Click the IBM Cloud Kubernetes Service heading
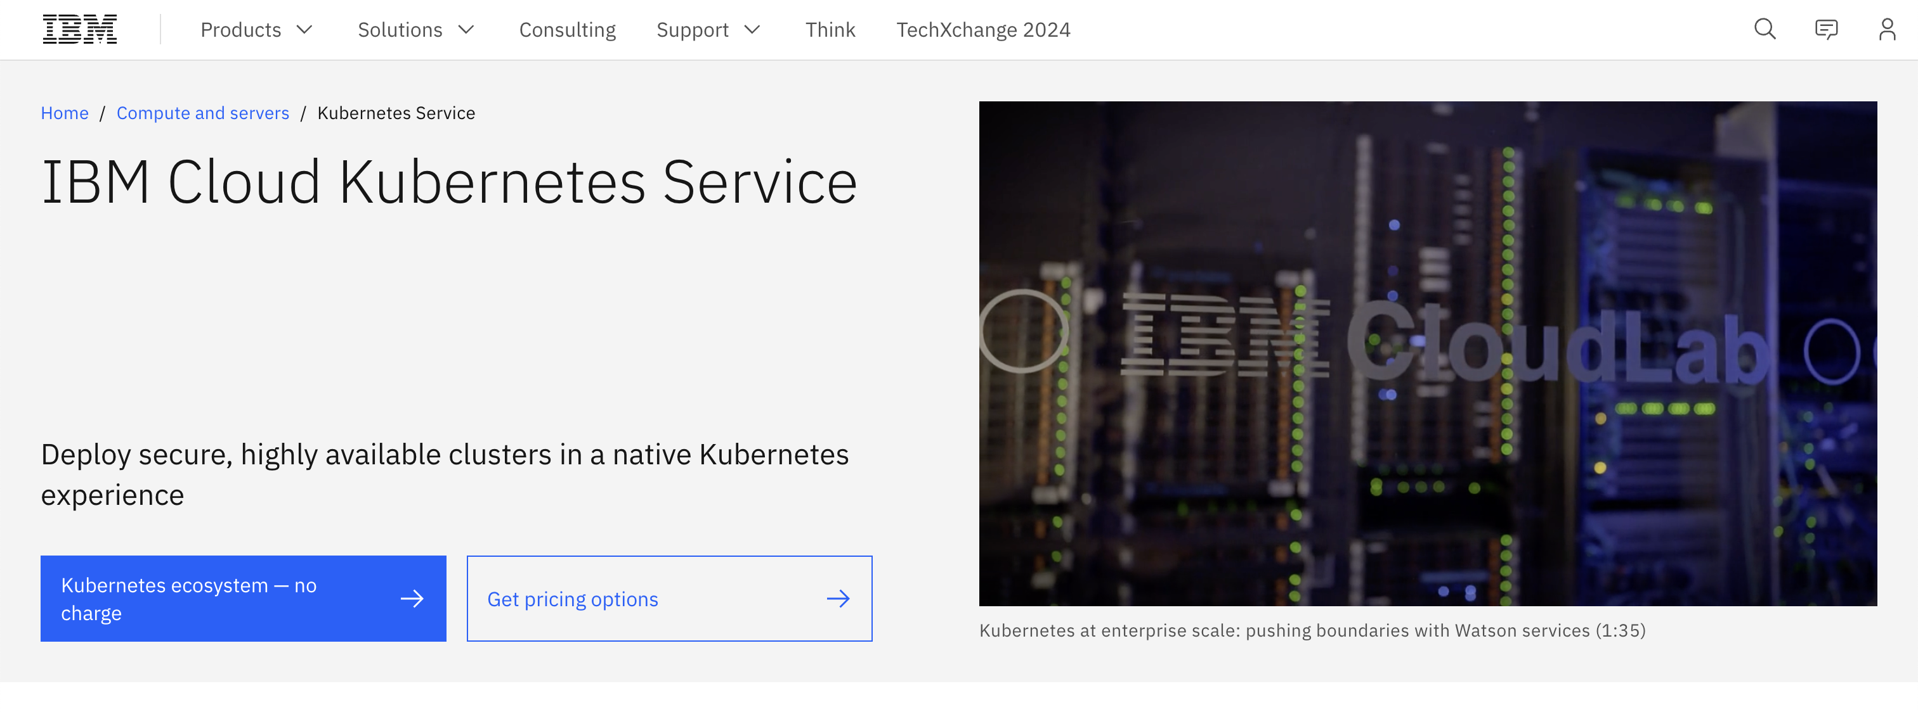Image resolution: width=1918 pixels, height=712 pixels. point(449,182)
